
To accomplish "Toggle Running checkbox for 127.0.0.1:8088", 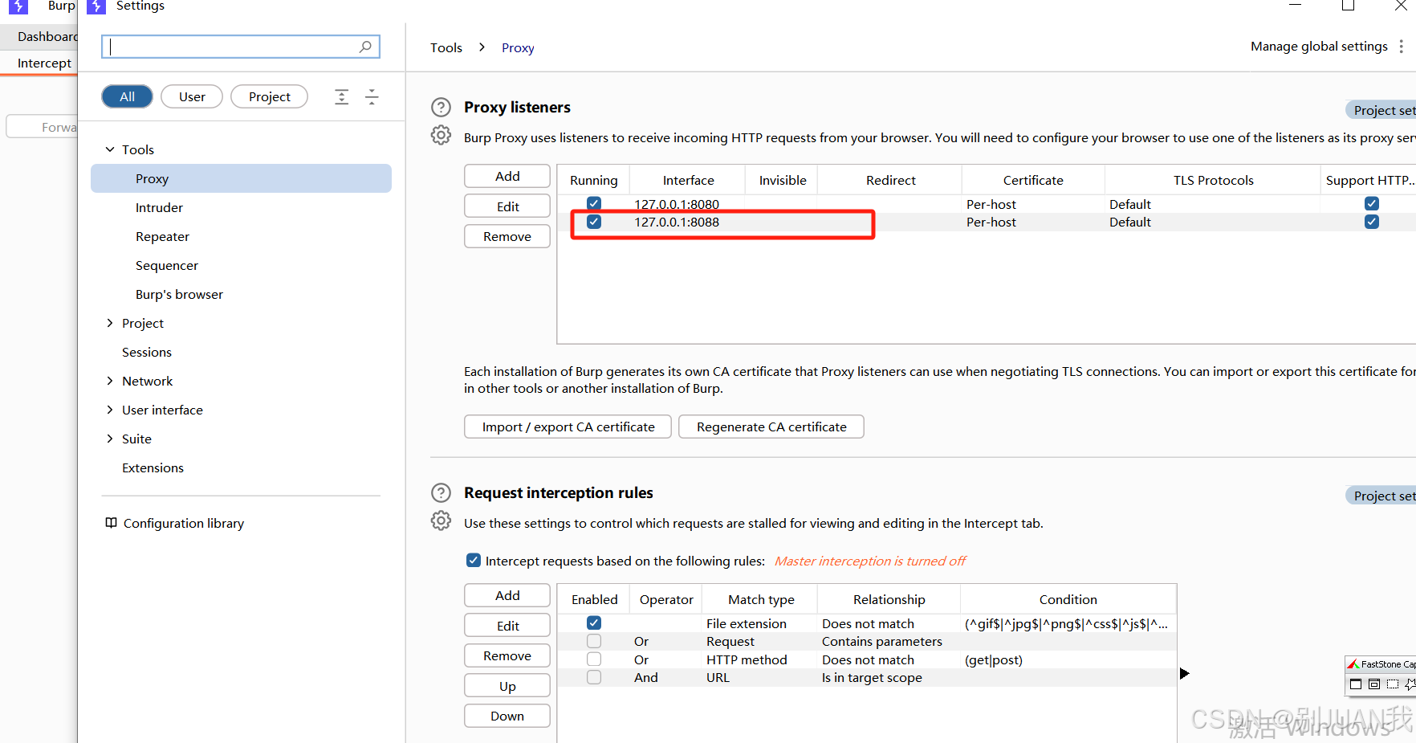I will click(594, 222).
